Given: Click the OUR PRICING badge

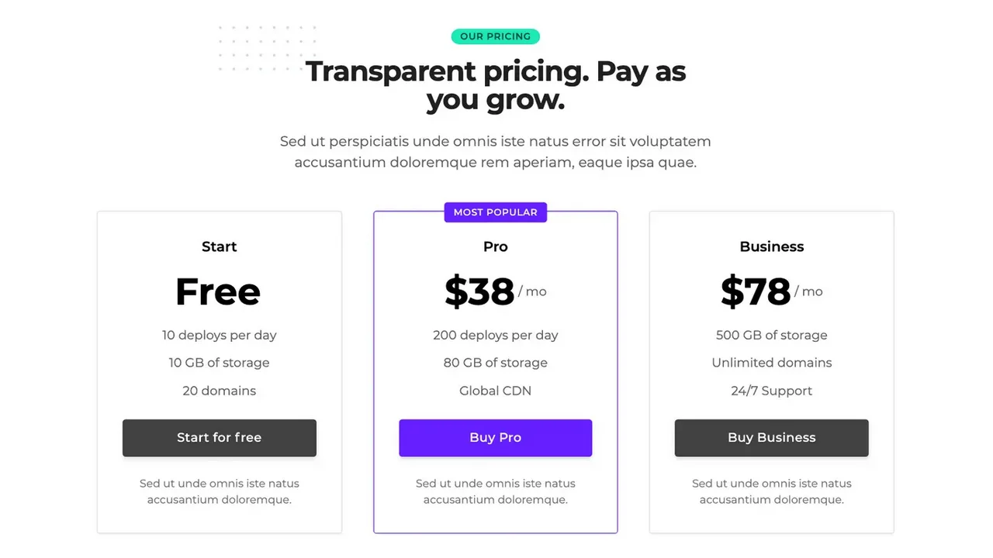Looking at the screenshot, I should (495, 36).
